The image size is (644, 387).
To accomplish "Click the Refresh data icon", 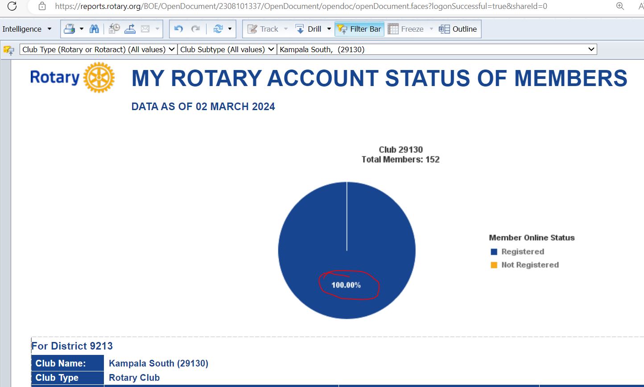I will click(218, 29).
